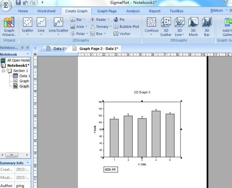Create a 3D Scatter graph
Image resolution: width=232 pixels, height=188 pixels.
166,26
